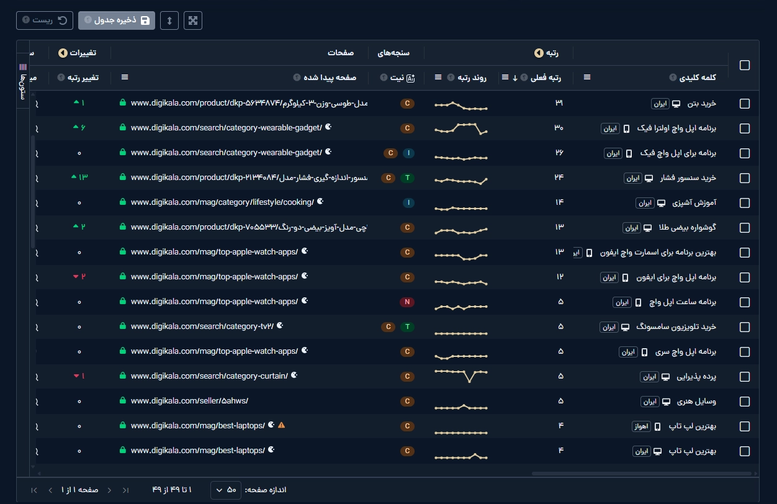Open the ستون‌ها side panel tab
The height and width of the screenshot is (504, 777).
coord(23,79)
